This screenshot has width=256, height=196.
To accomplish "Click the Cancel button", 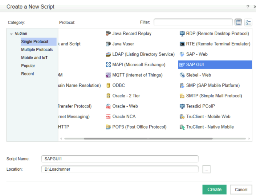I will pyautogui.click(x=241, y=190).
